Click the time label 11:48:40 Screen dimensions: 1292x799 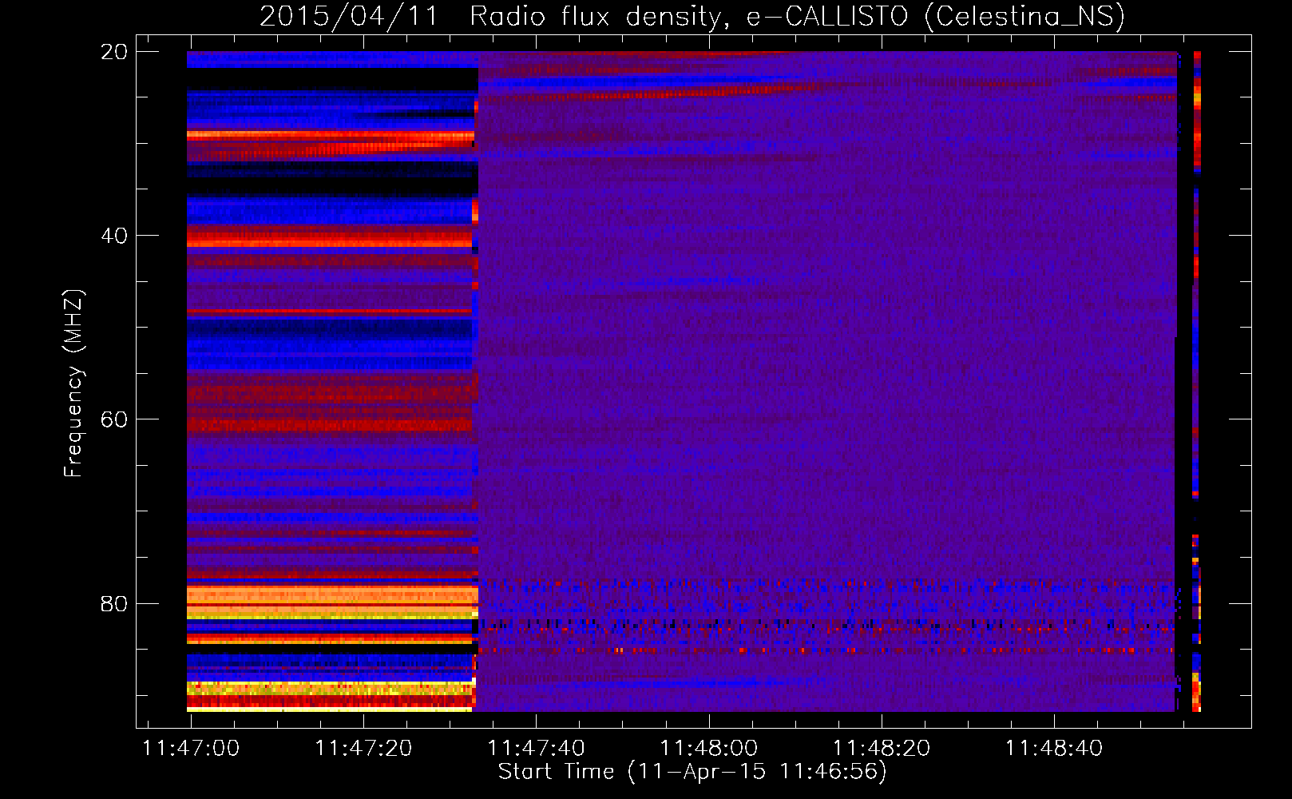tap(1054, 749)
